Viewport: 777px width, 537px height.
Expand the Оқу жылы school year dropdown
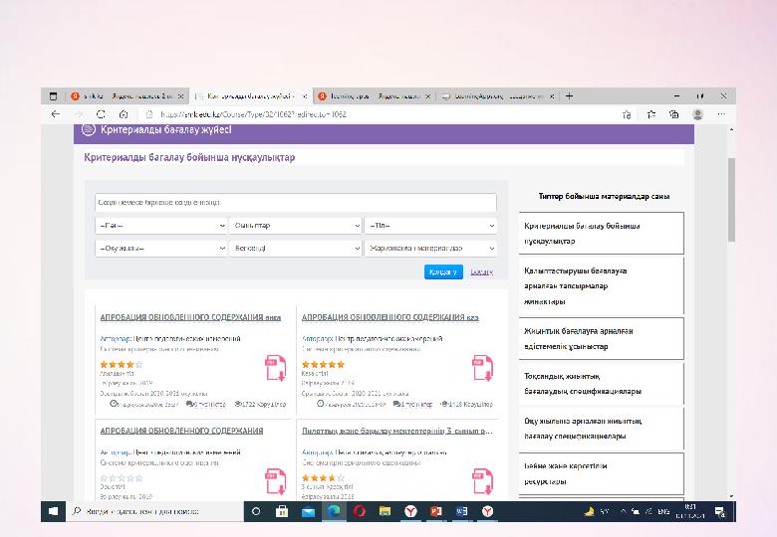[160, 249]
